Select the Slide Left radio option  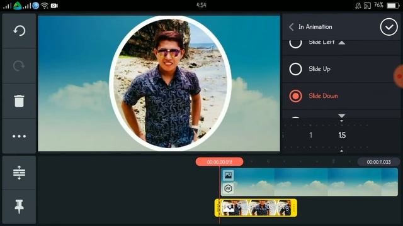pos(295,43)
